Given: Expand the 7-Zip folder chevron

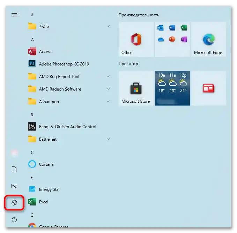Looking at the screenshot, I should pyautogui.click(x=108, y=26).
